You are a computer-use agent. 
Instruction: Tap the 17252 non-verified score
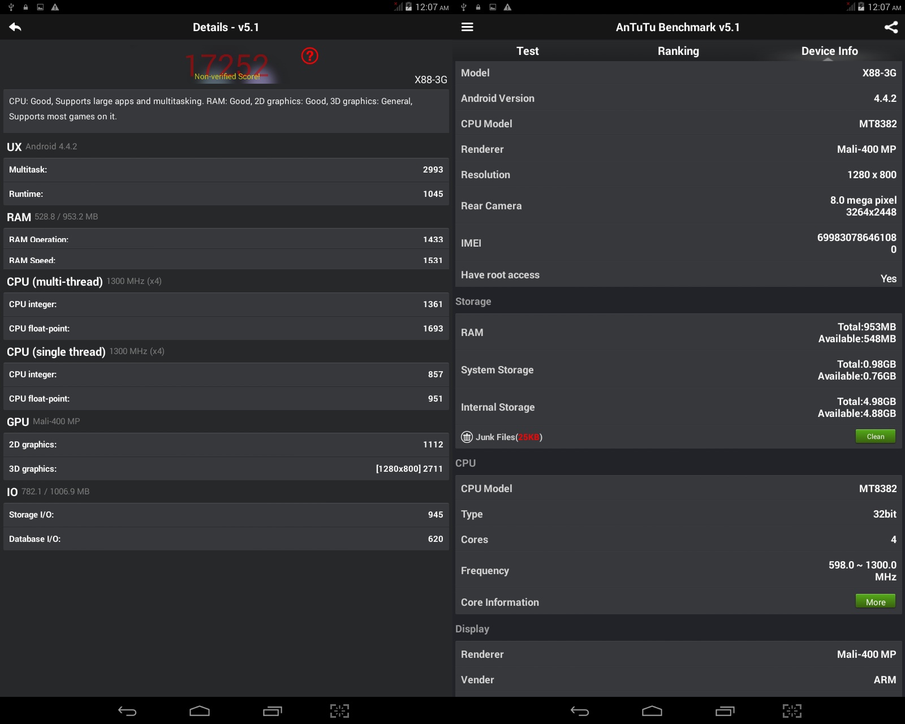tap(227, 67)
